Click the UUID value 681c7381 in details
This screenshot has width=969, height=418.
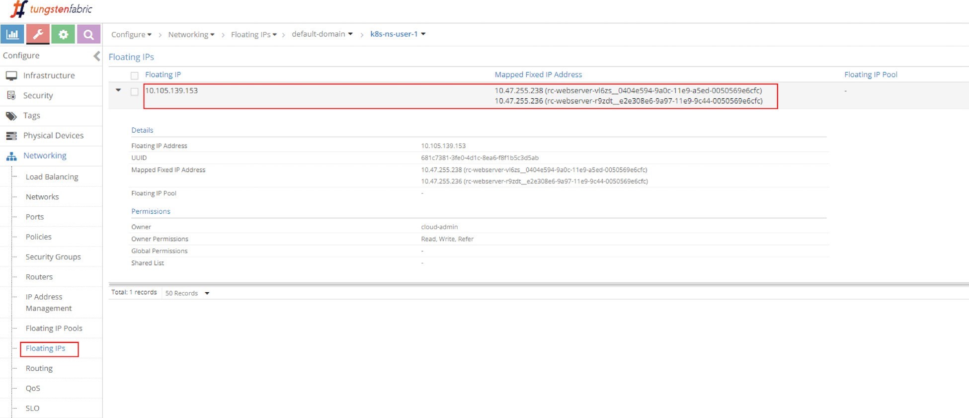[x=480, y=158]
